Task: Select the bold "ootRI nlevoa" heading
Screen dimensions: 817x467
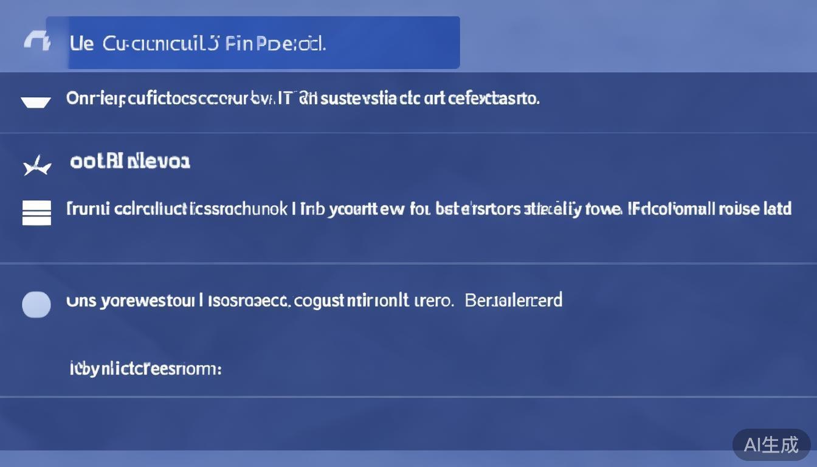Action: [x=130, y=162]
